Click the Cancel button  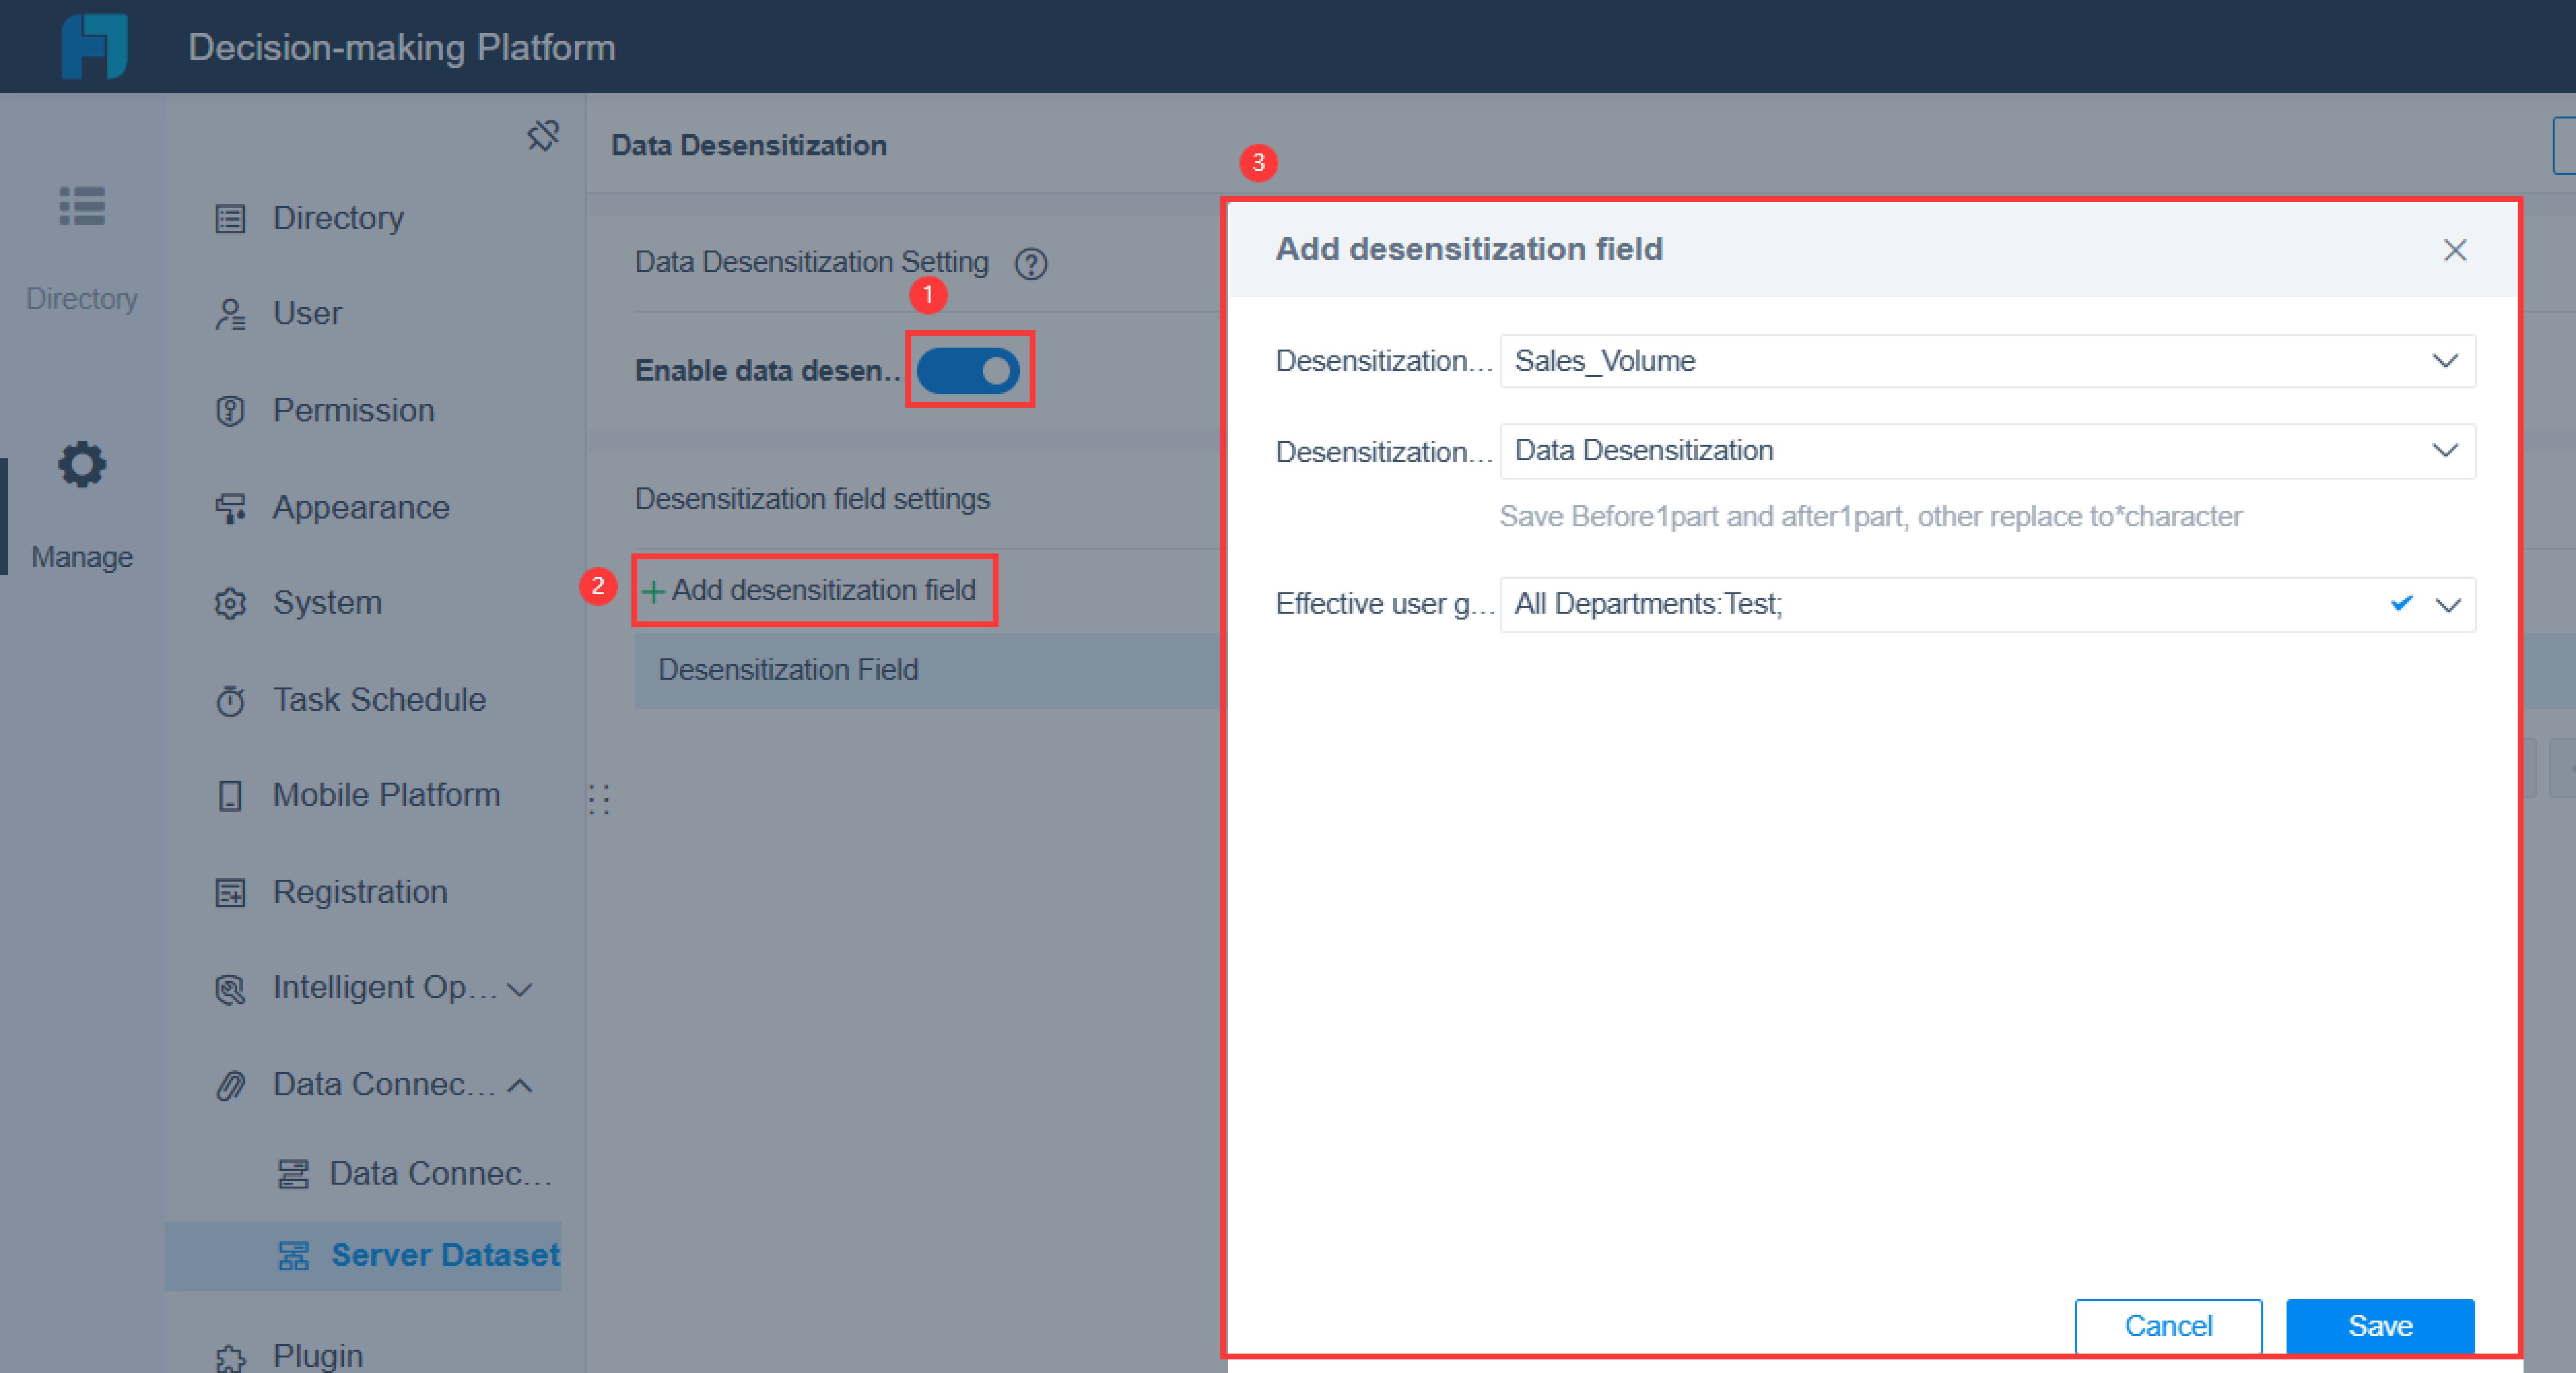coord(2168,1325)
